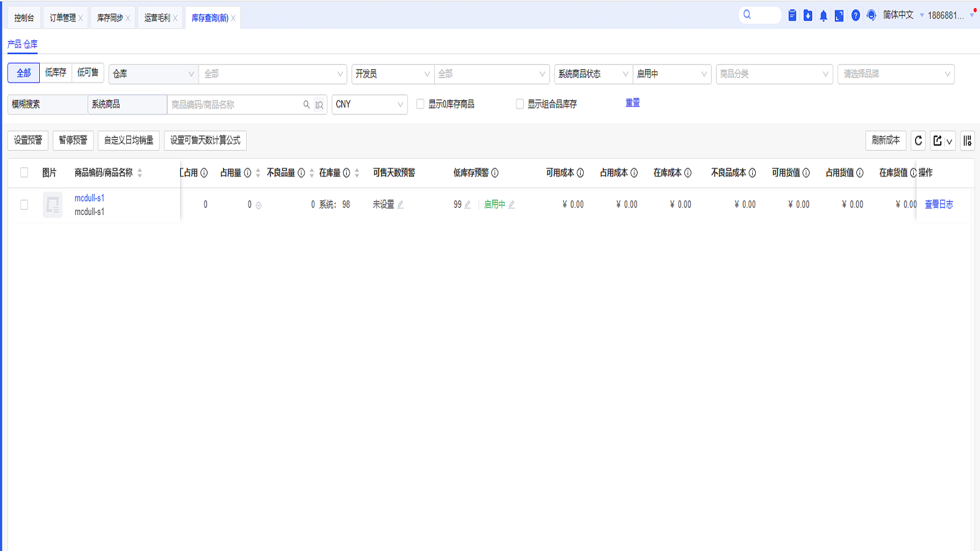980x551 pixels.
Task: Click the 设置预警 button
Action: pyautogui.click(x=28, y=140)
